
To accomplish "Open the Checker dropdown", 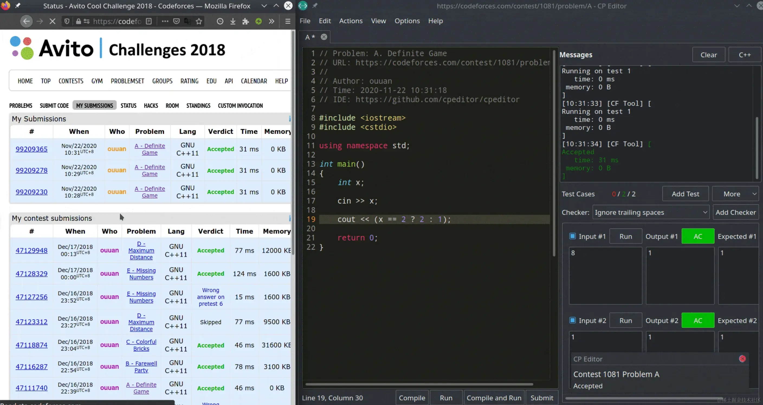I will [651, 212].
